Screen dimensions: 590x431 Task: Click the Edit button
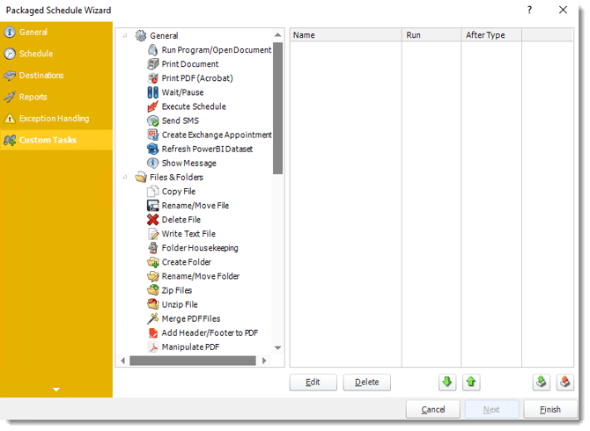[x=313, y=383]
